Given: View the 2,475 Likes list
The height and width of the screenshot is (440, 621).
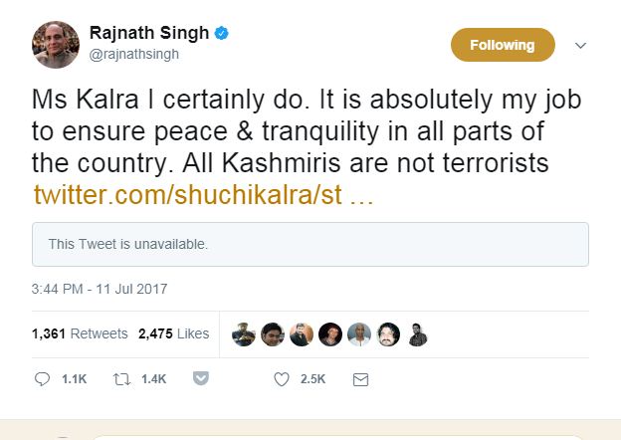Looking at the screenshot, I should pyautogui.click(x=173, y=333).
